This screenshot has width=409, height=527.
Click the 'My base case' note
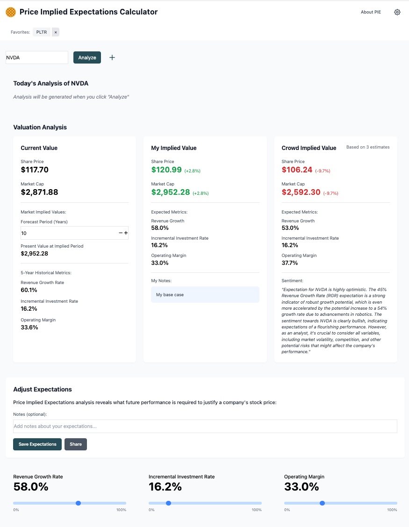click(x=205, y=295)
